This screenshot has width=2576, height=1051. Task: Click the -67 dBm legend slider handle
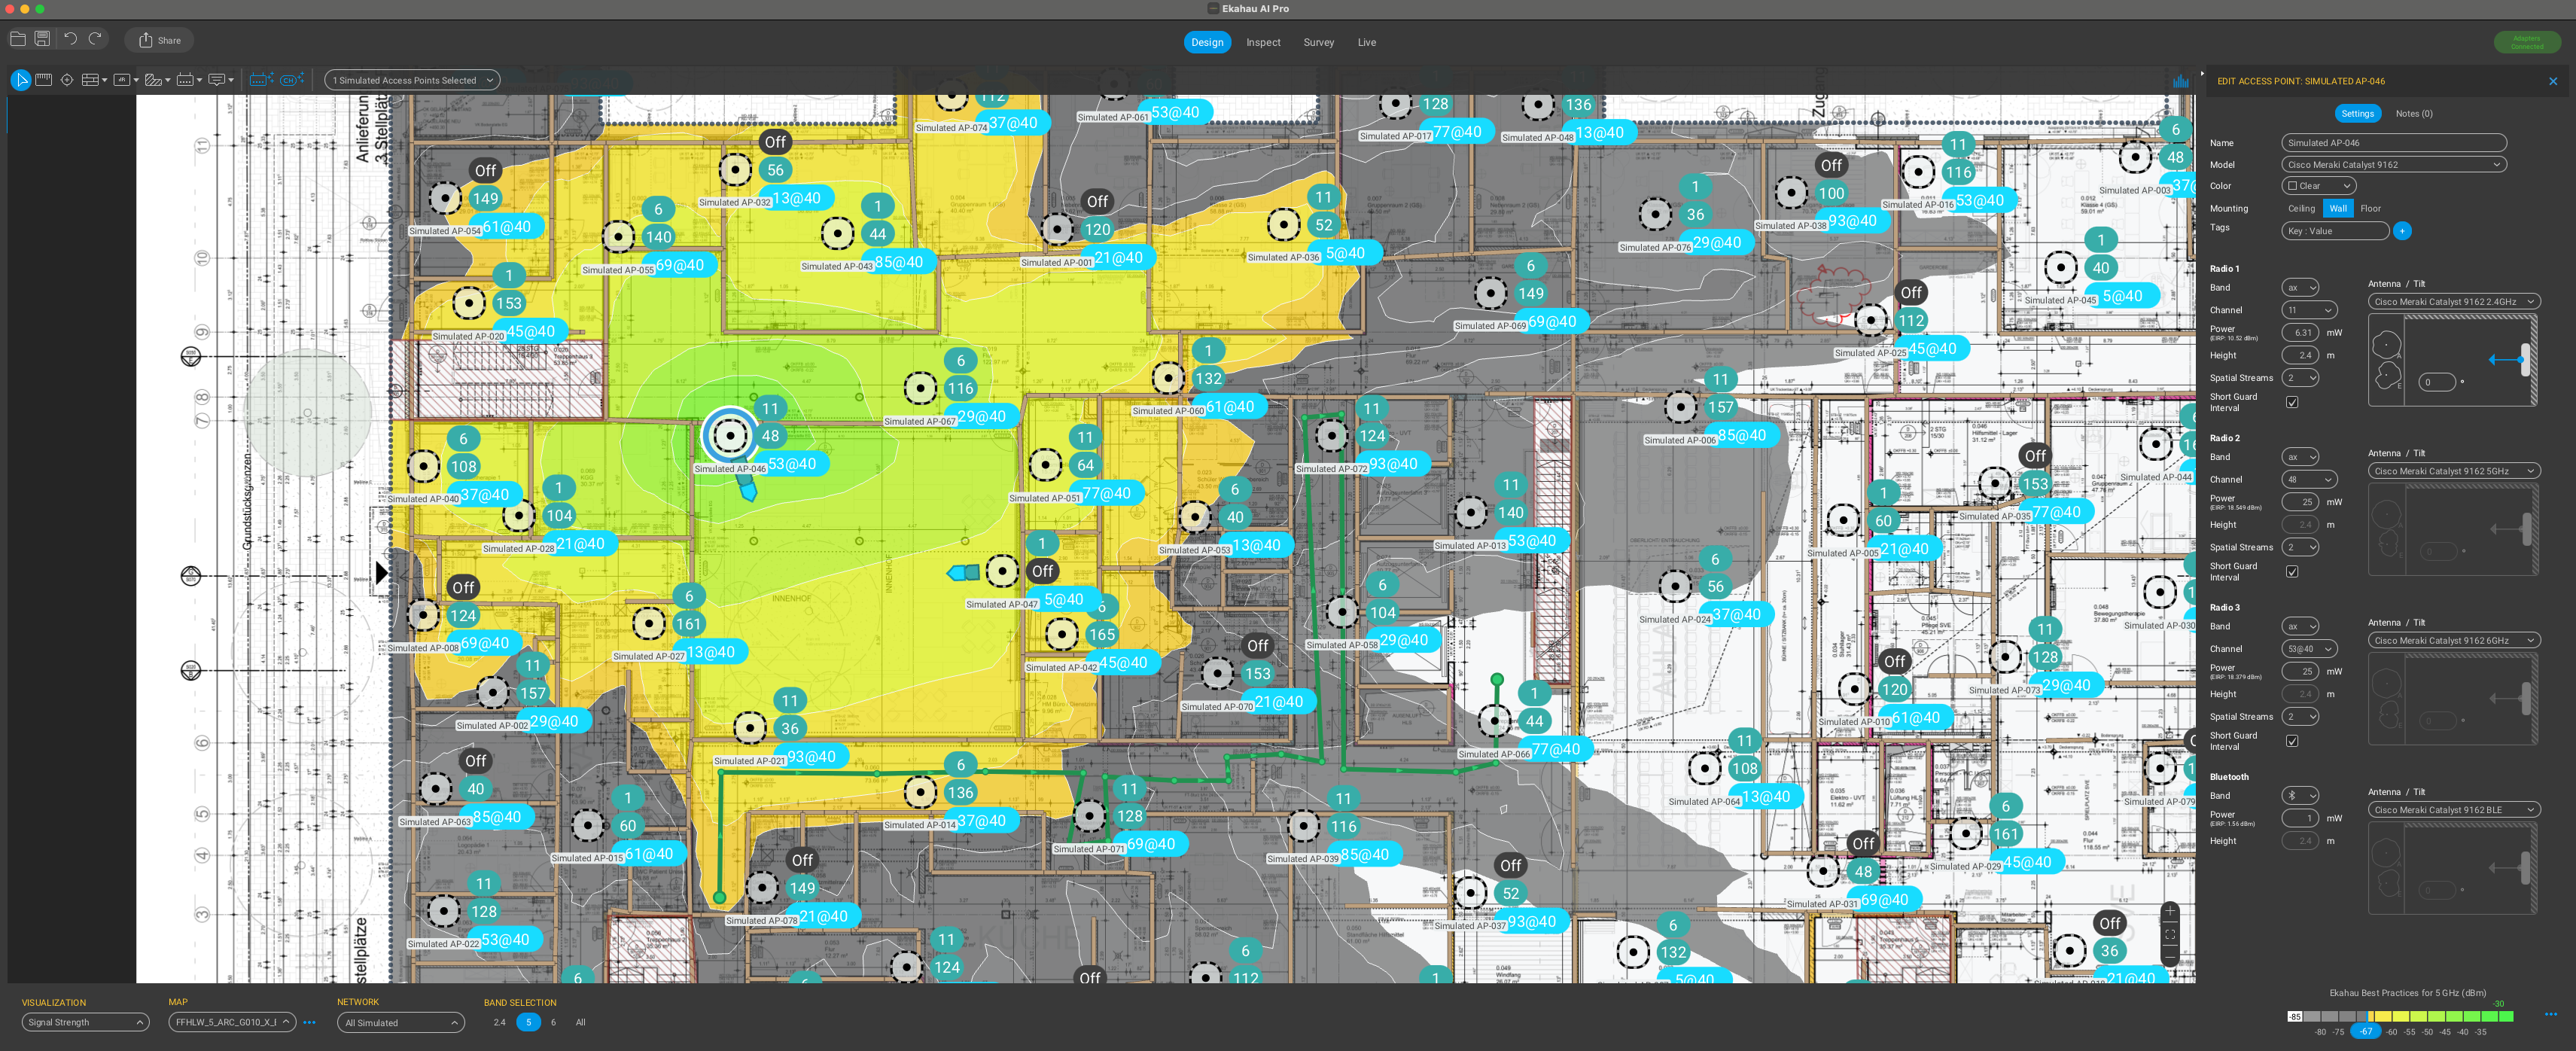click(x=2365, y=1031)
